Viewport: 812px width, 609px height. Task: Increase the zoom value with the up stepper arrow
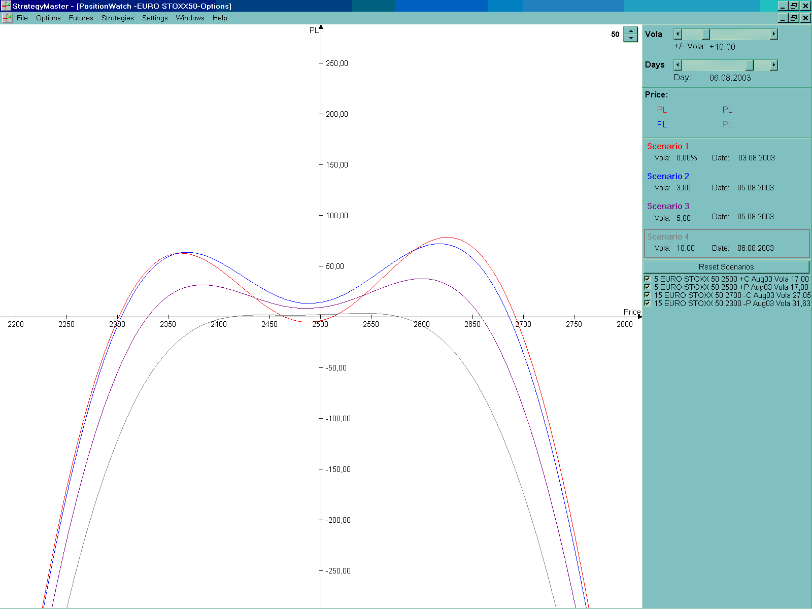pos(630,31)
